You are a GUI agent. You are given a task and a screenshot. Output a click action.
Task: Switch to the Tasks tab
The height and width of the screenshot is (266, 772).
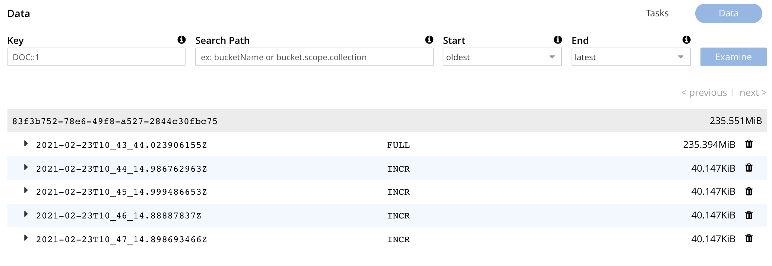tap(657, 13)
